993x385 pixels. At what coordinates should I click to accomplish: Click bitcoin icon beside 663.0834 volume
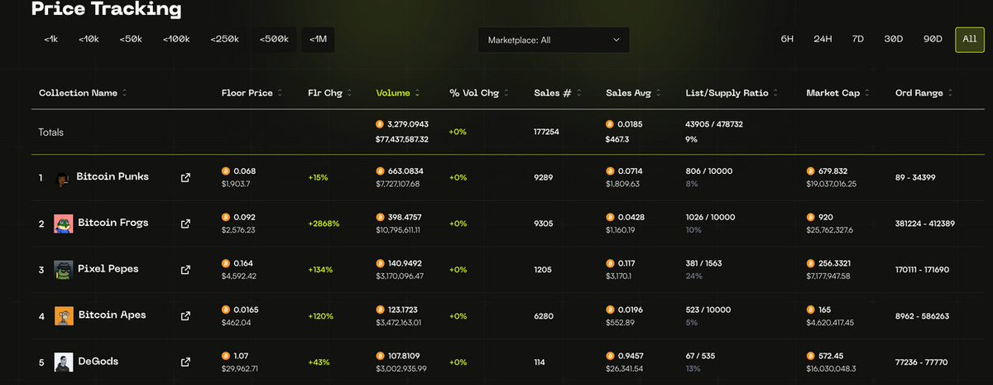[x=380, y=171]
